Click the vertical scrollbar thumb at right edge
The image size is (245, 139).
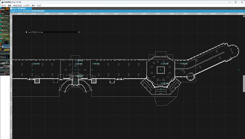(x=244, y=84)
